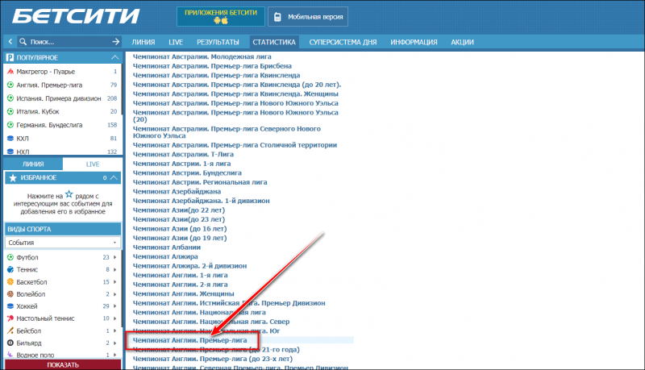Screen dimensions: 645x370
Task: Expand the Баскетбол arrow
Action: [114, 282]
